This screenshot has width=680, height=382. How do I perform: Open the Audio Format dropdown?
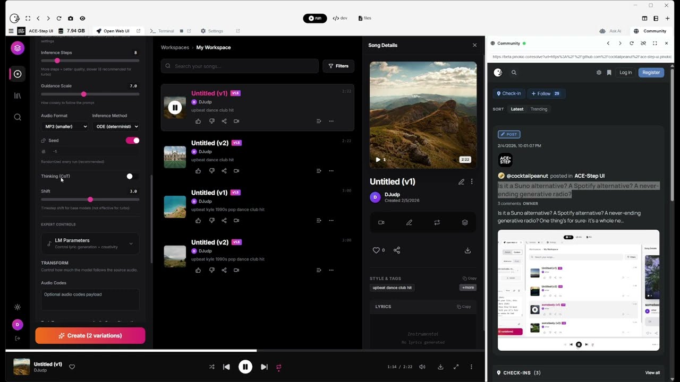coord(65,126)
